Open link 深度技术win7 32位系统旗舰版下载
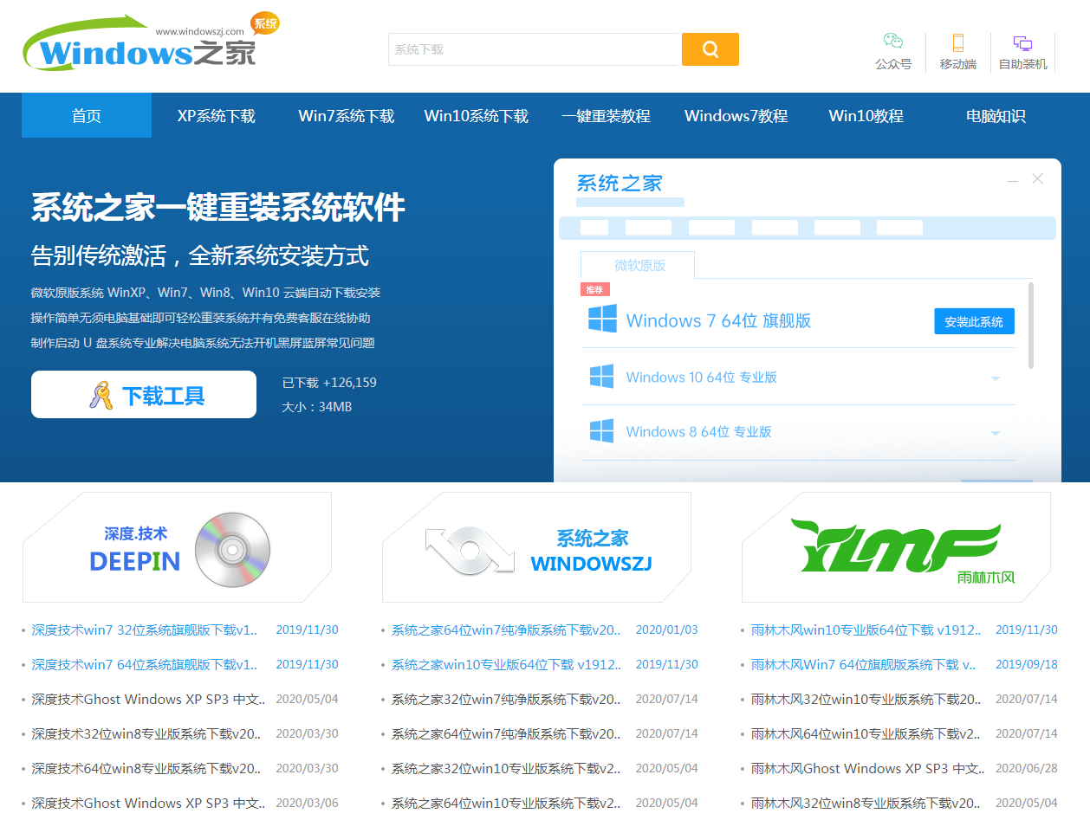This screenshot has height=820, width=1090. [x=145, y=630]
